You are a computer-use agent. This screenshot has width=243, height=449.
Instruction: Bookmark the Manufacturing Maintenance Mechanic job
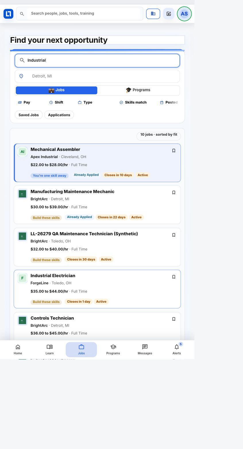174,193
